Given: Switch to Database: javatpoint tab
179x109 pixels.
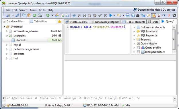Looking at the screenshot, I should pos(105,22).
